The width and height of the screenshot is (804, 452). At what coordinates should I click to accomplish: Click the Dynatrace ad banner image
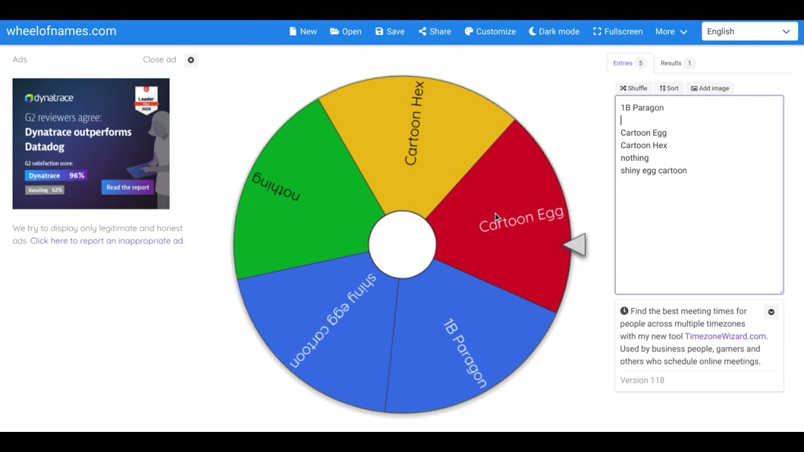pos(91,144)
